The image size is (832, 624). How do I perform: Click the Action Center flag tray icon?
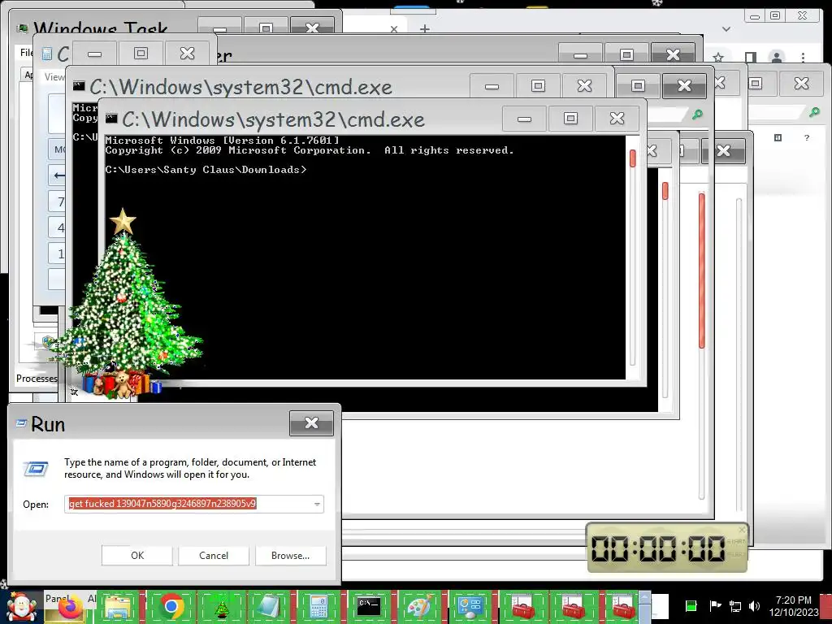(x=715, y=605)
